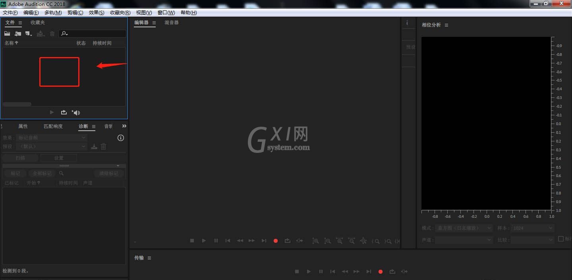Open the 样本 1024 dropdown

point(532,228)
